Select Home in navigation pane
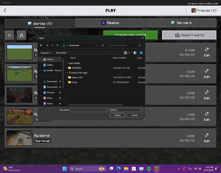 point(50,59)
